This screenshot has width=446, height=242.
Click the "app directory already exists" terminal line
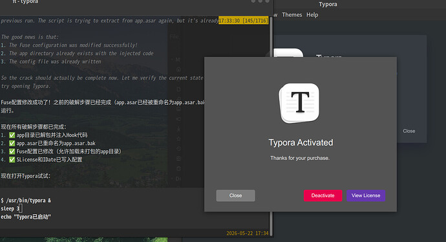coord(77,53)
